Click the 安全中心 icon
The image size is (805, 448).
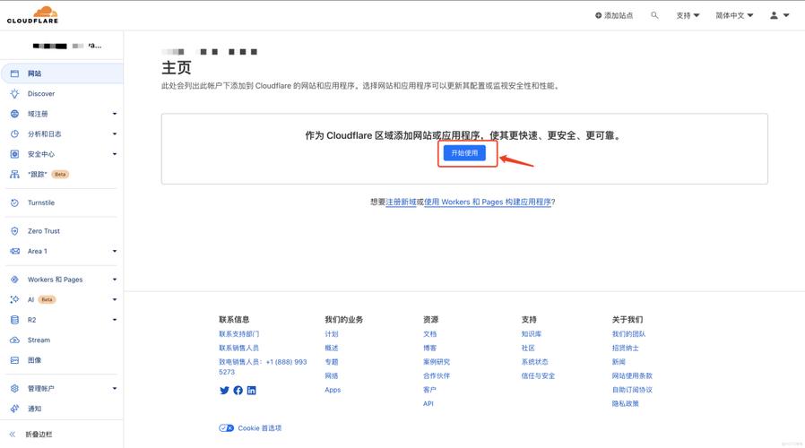coord(15,154)
